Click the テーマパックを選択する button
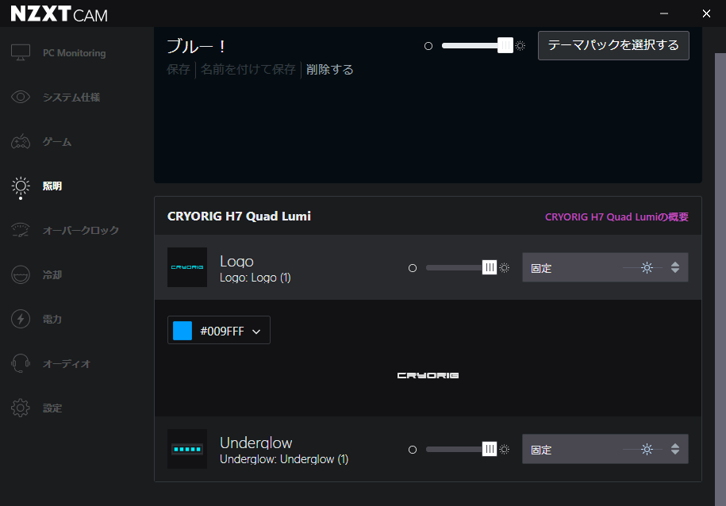726x506 pixels. 613,45
